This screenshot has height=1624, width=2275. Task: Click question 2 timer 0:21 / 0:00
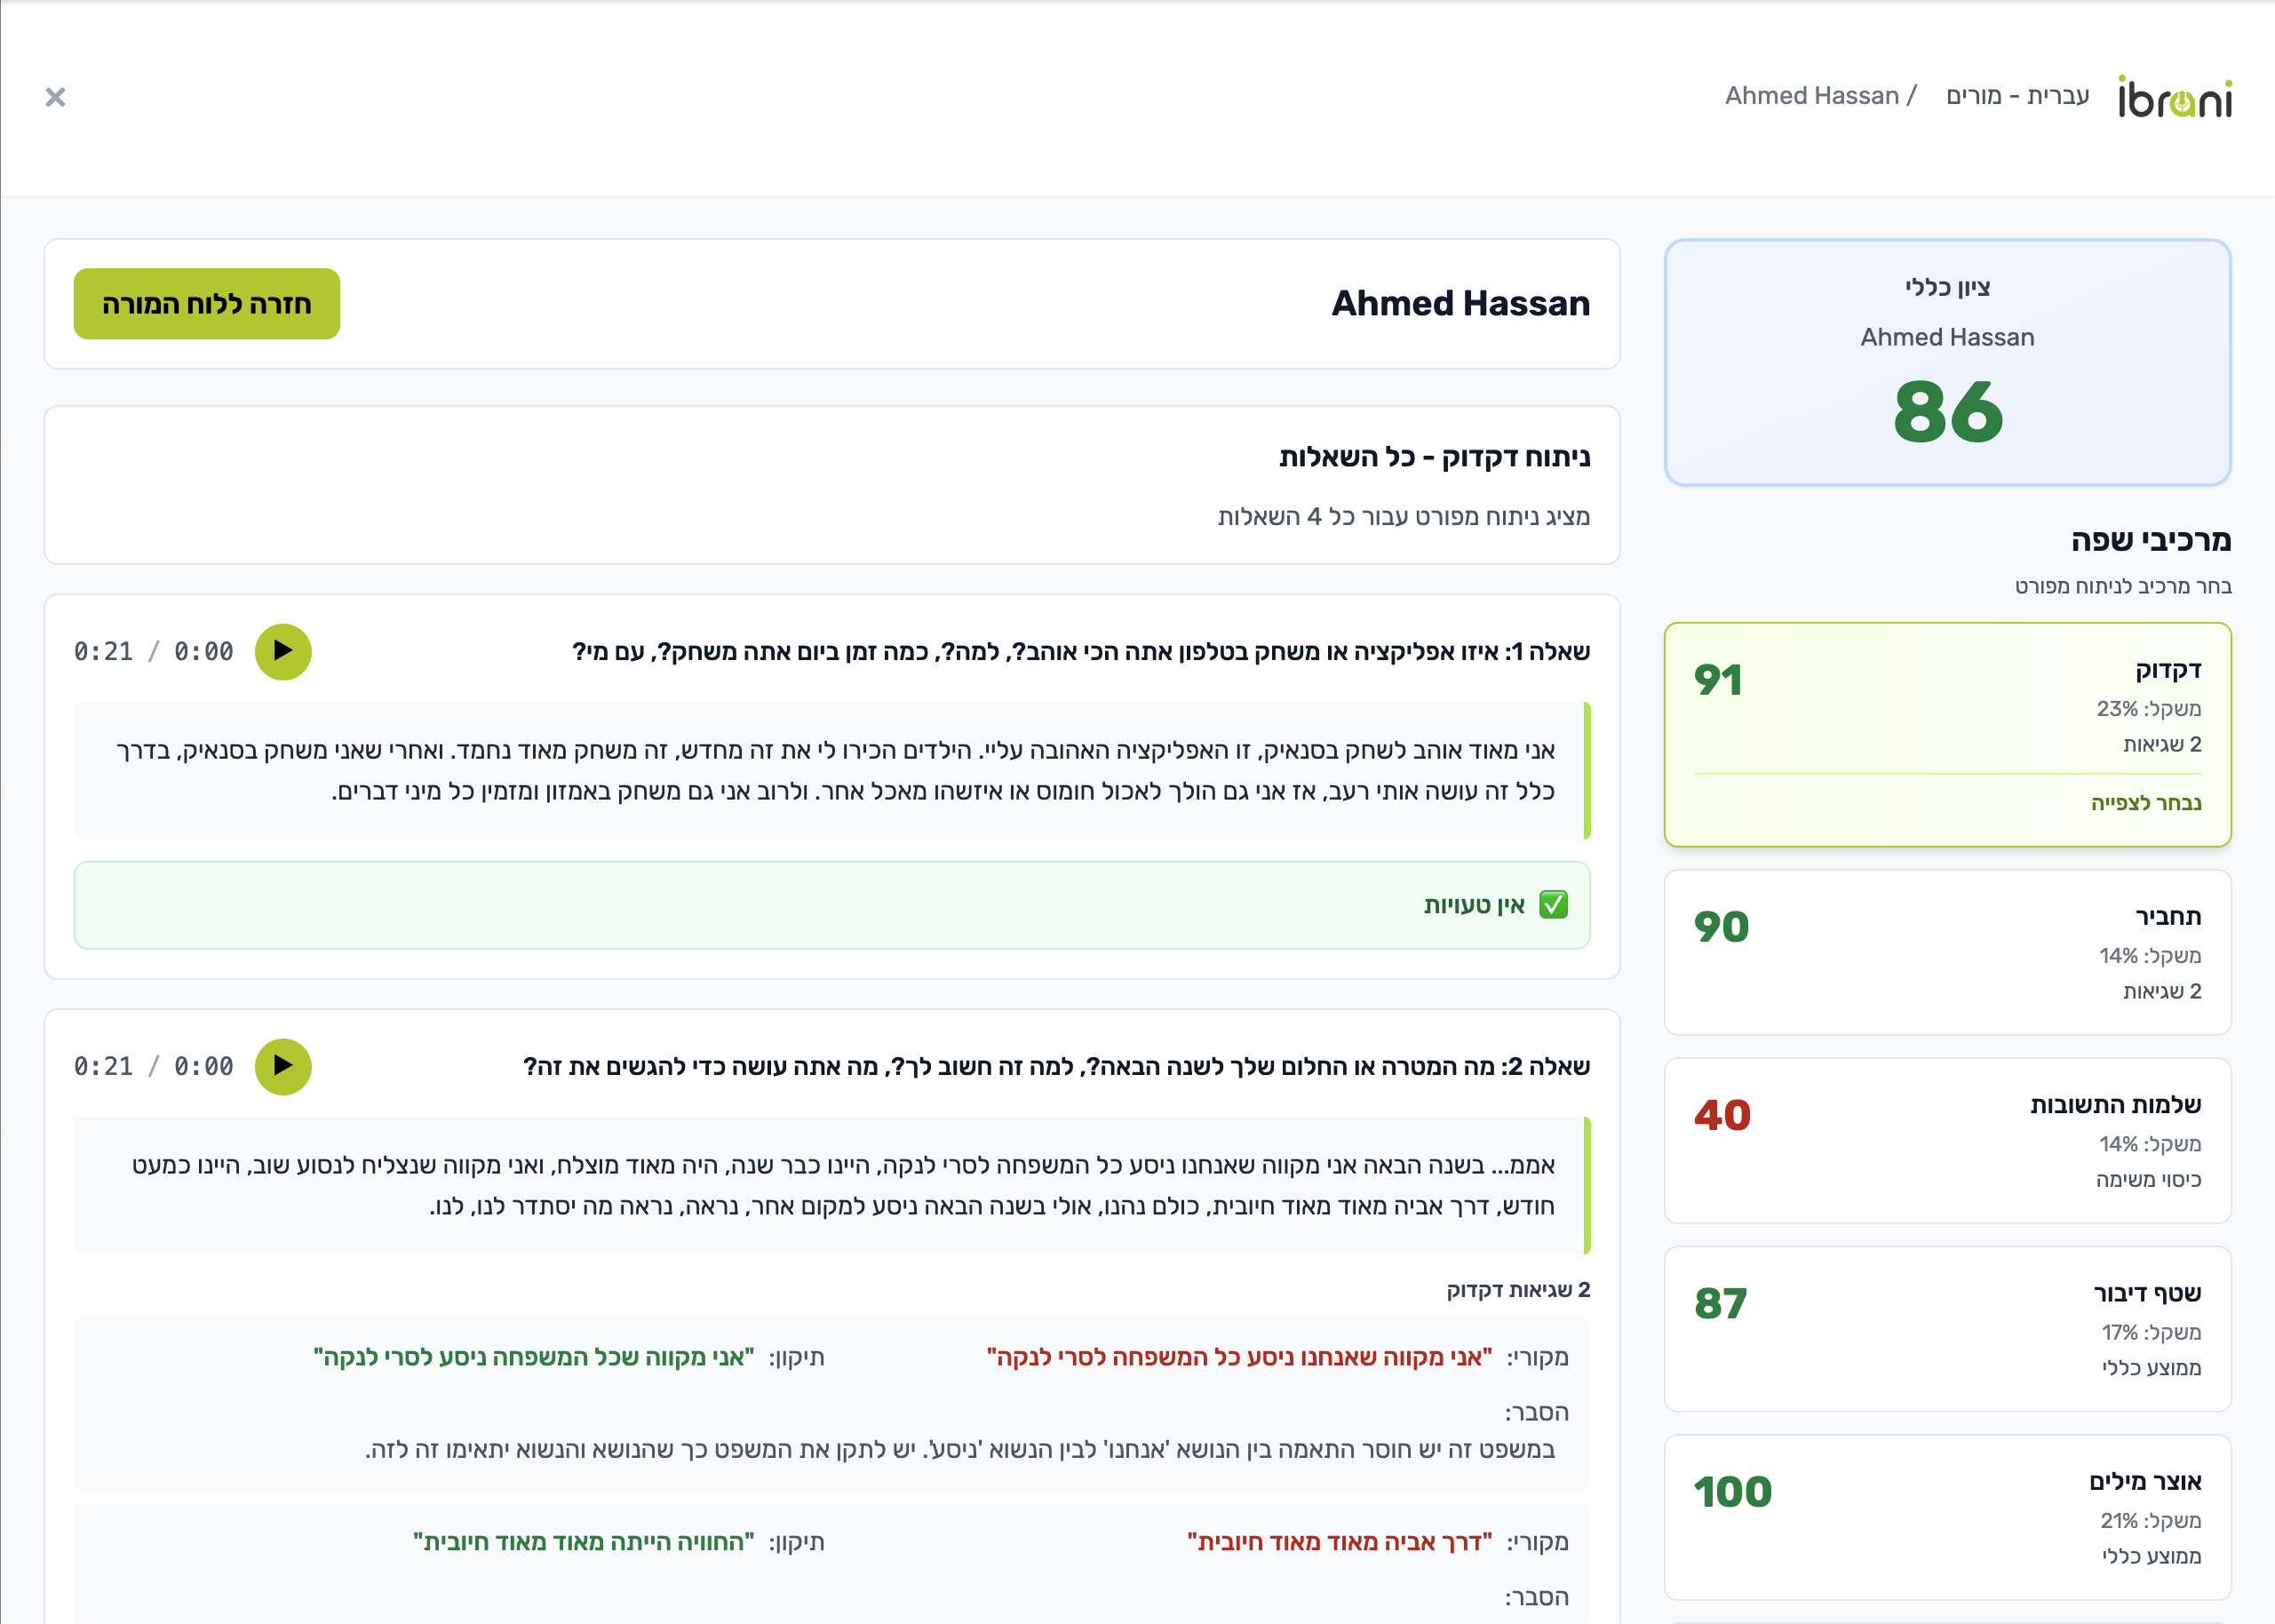tap(153, 1067)
